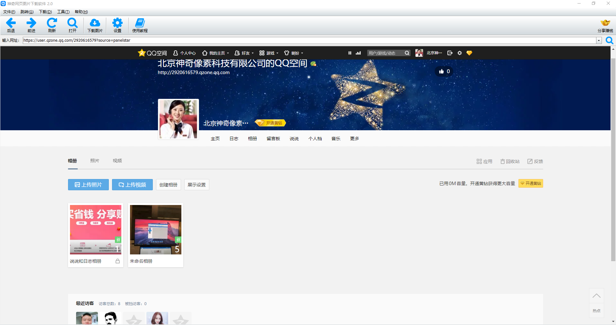Open QZone settings gear icon
Screen dimensions: 616x325
click(x=460, y=53)
